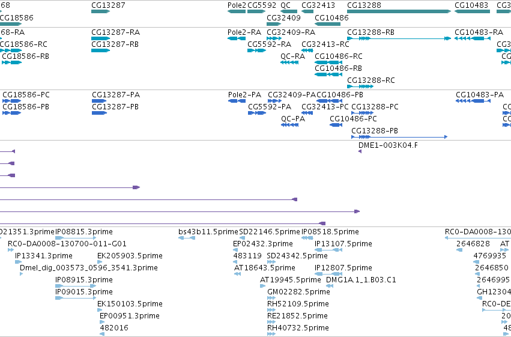
Task: Select EK205903.5prime EST
Action: pyautogui.click(x=100, y=262)
